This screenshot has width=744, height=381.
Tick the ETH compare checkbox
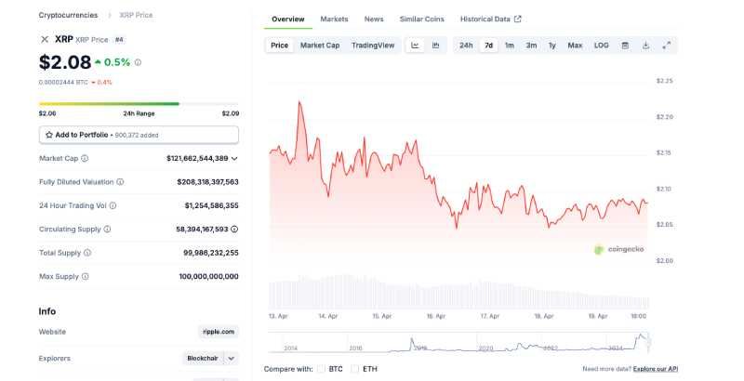(x=355, y=369)
